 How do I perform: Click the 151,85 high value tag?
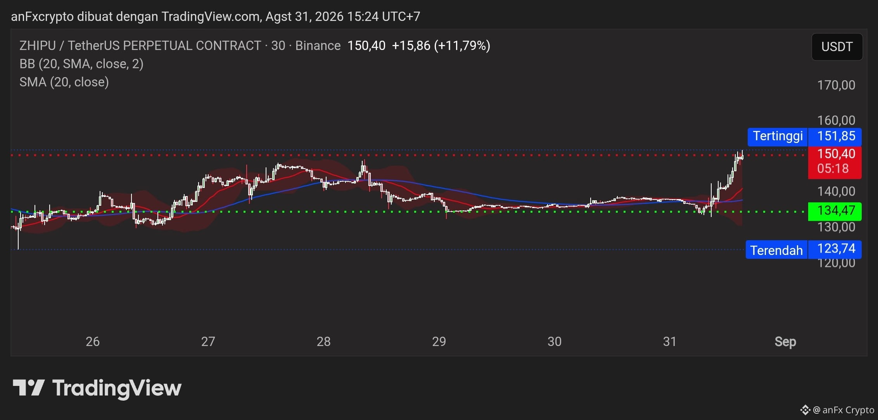836,136
